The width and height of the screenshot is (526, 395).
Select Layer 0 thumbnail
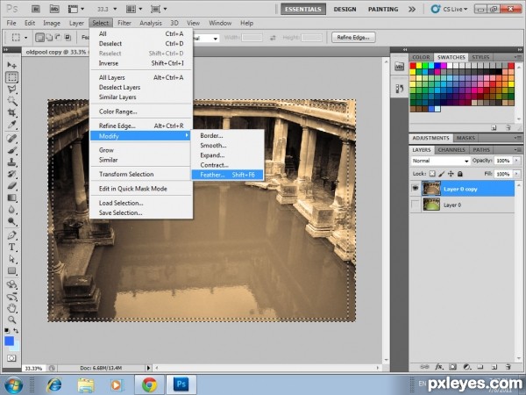click(x=431, y=205)
